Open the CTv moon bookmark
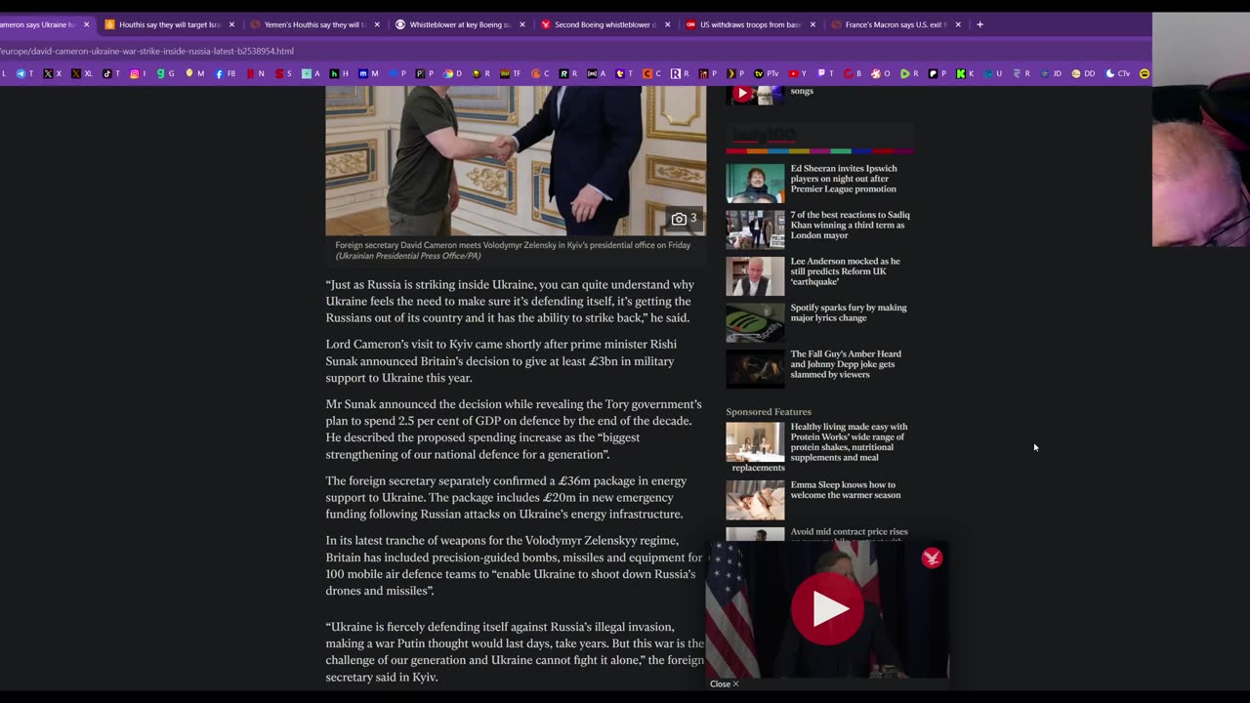Screen dimensions: 1250x703 click(x=1118, y=73)
